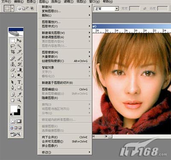The image size is (171, 160).
Task: Choose Subtract from Selection mode
Action: click(x=28, y=9)
